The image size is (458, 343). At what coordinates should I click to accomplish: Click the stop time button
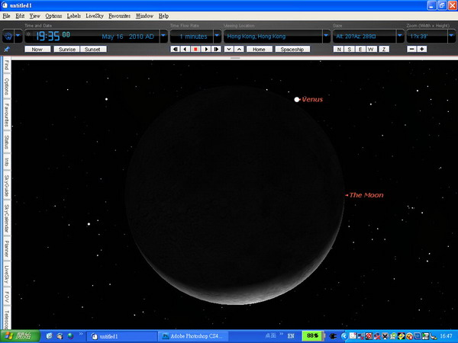(x=195, y=49)
